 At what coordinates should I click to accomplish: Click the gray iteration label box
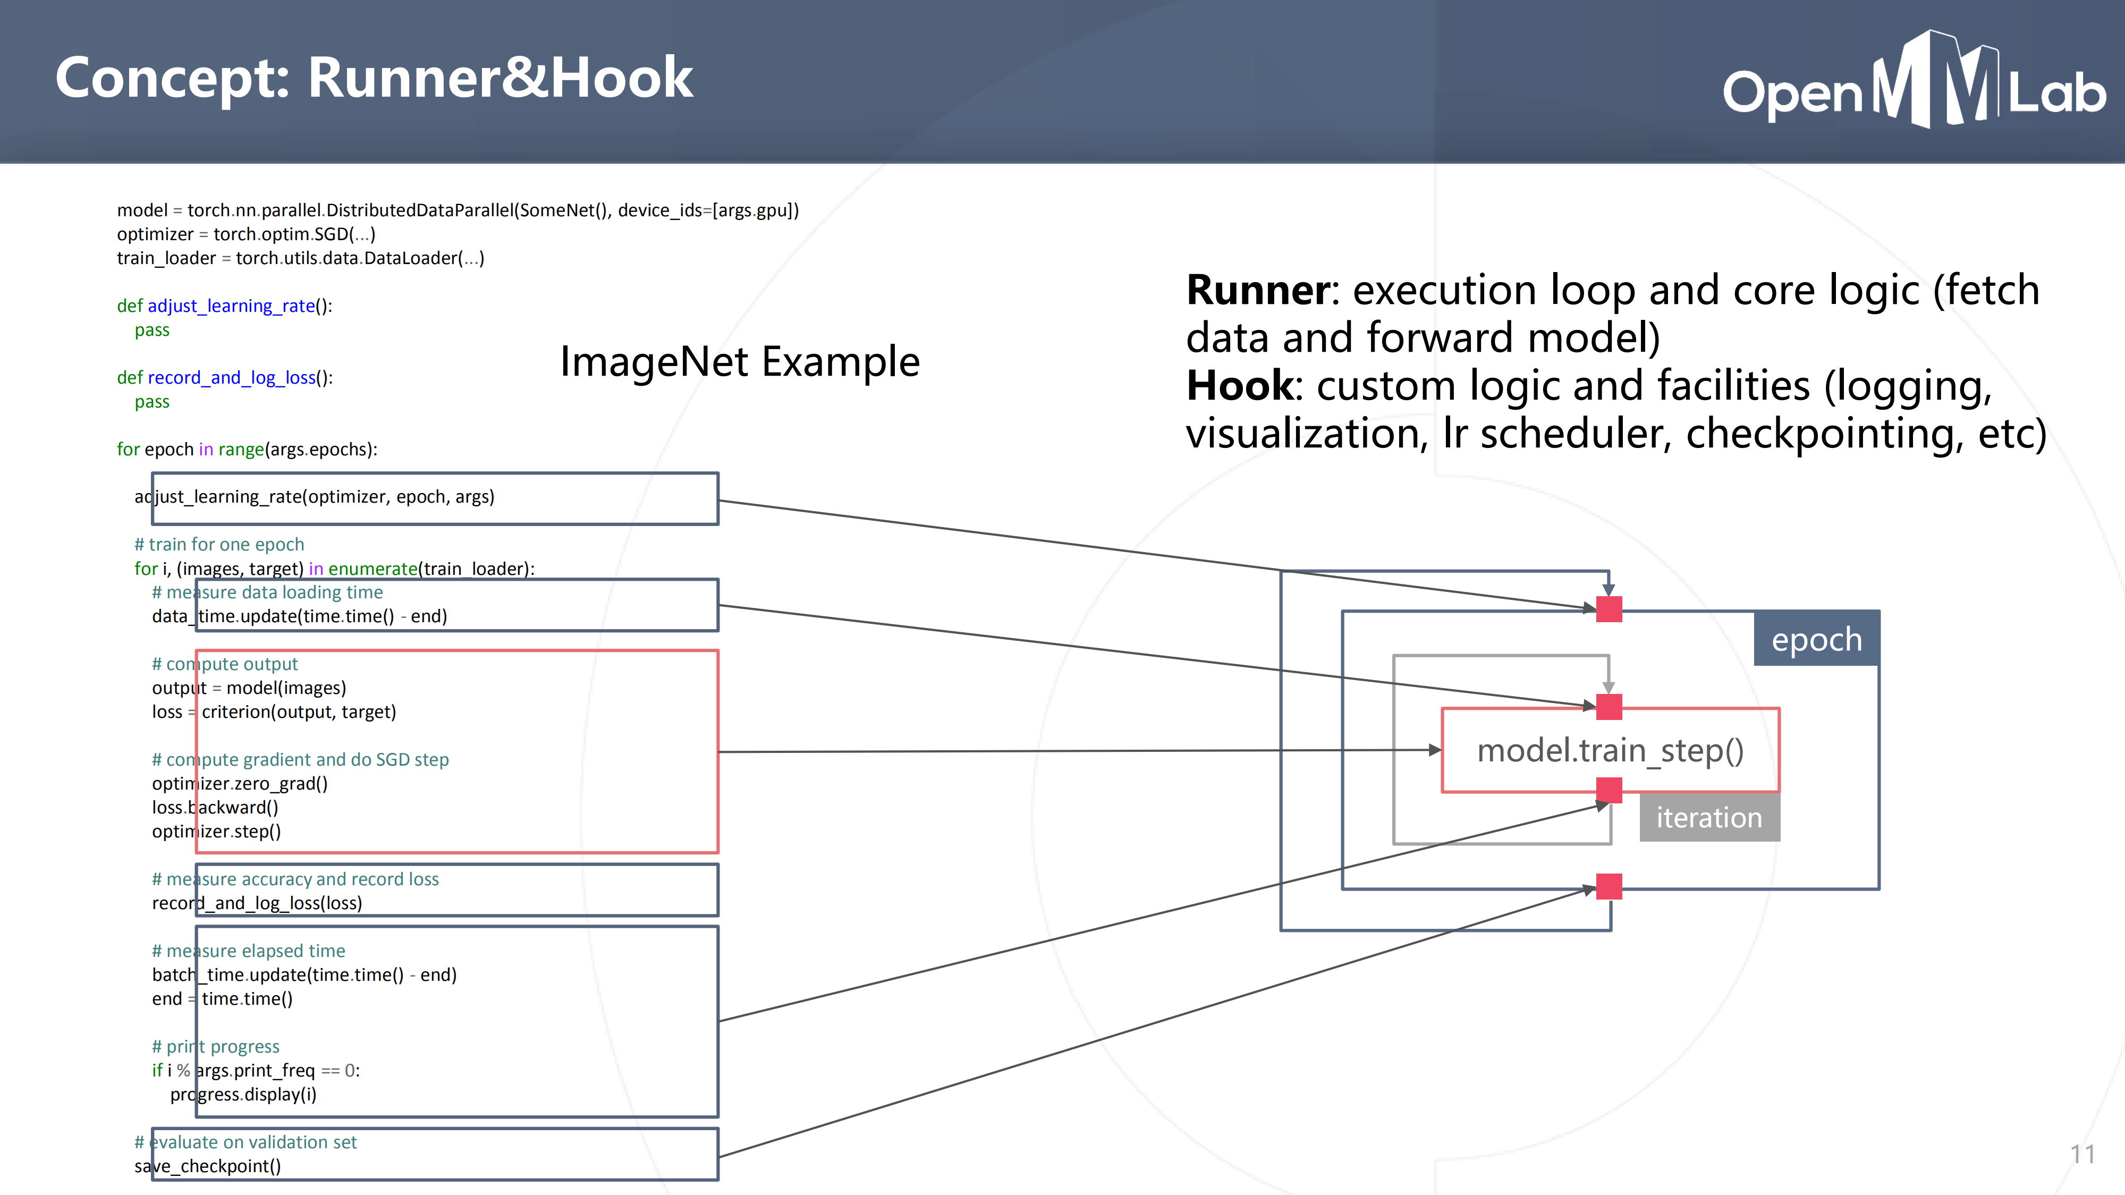1708,817
